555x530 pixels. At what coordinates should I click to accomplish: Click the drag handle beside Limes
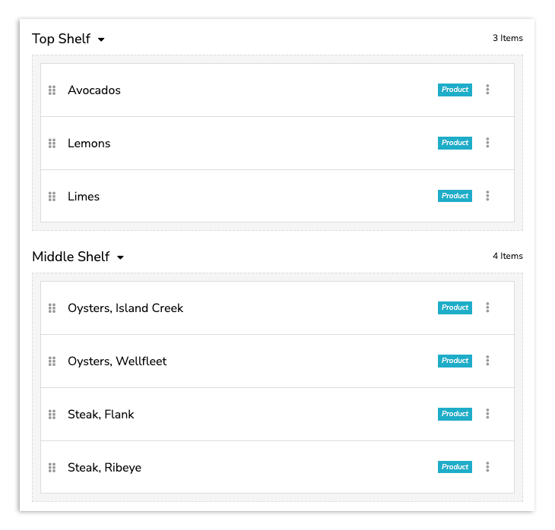[52, 197]
